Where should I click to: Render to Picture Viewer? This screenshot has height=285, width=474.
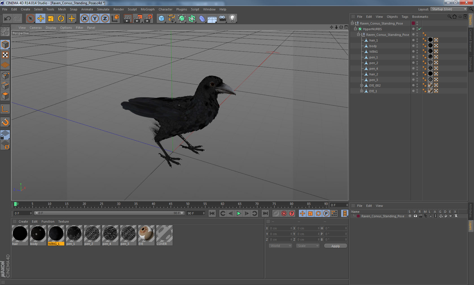(138, 19)
